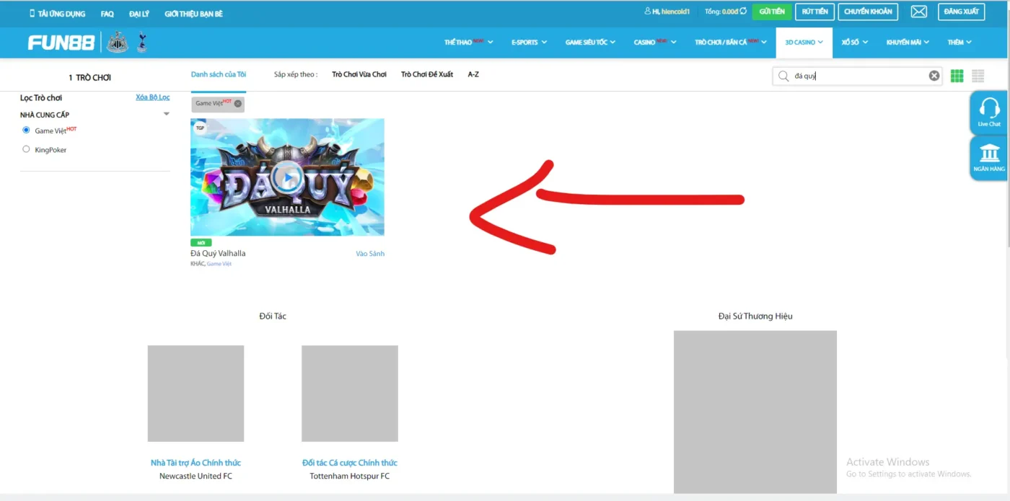
Task: Open Đối tác Cá cược Chính thức link
Action: [x=350, y=463]
